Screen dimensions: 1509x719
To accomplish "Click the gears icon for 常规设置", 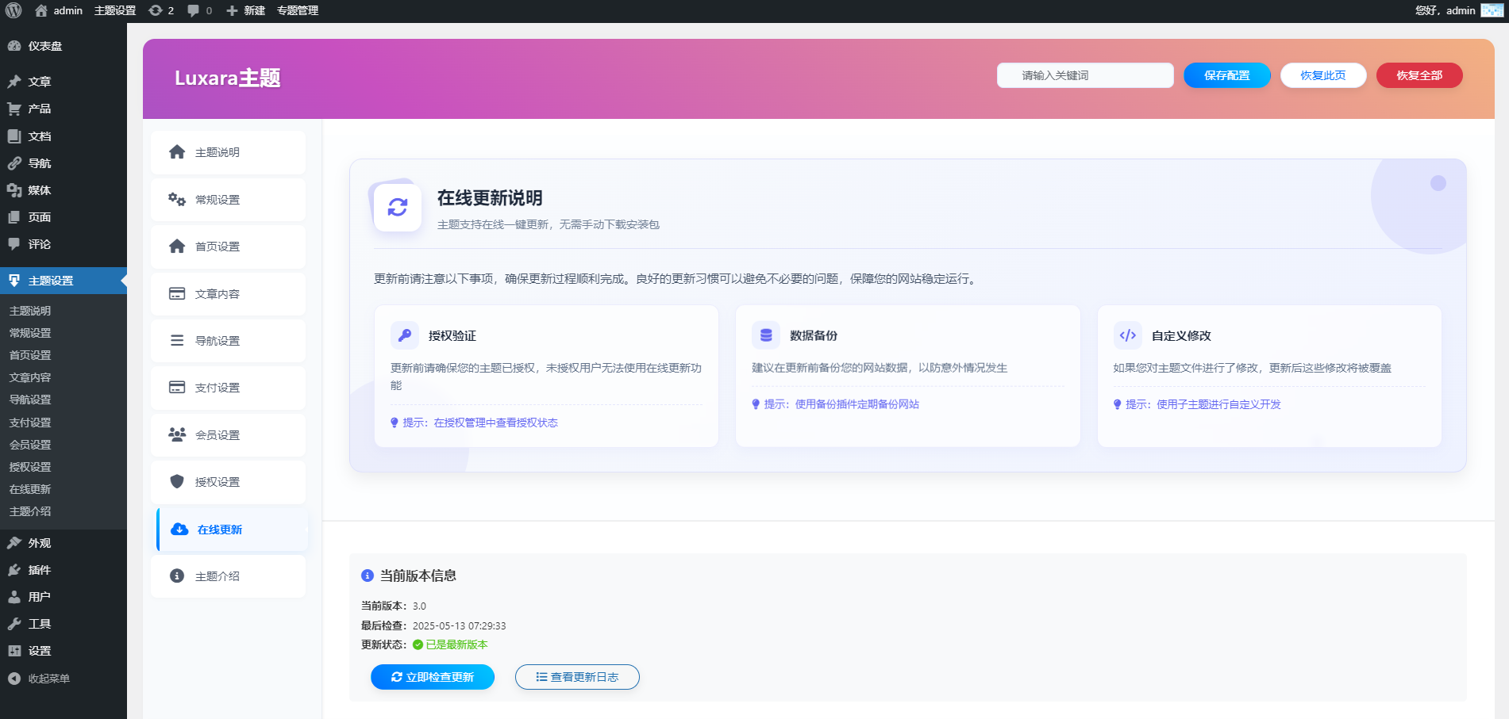I will (x=176, y=200).
